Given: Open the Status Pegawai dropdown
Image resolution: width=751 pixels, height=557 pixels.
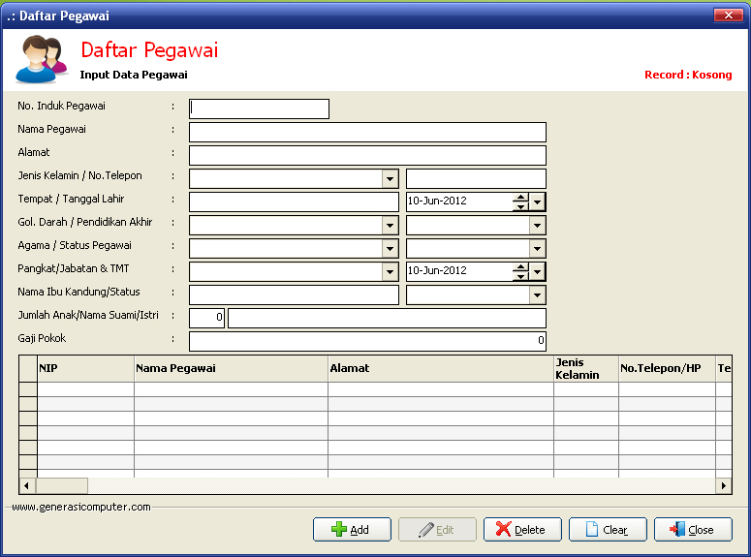Looking at the screenshot, I should coord(538,249).
